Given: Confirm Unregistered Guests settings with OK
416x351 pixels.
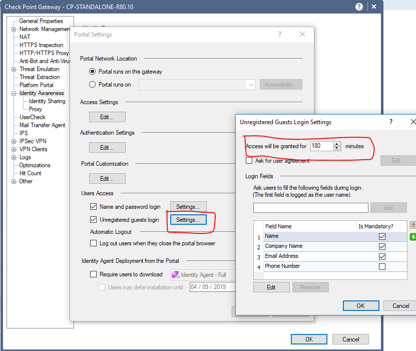Looking at the screenshot, I should click(x=360, y=305).
